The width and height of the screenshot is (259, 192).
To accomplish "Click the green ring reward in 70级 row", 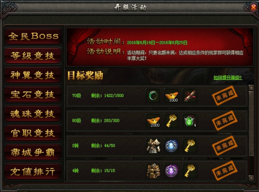I will [153, 96].
